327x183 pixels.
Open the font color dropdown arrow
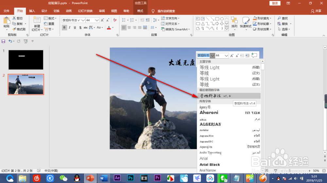pyautogui.click(x=113, y=27)
